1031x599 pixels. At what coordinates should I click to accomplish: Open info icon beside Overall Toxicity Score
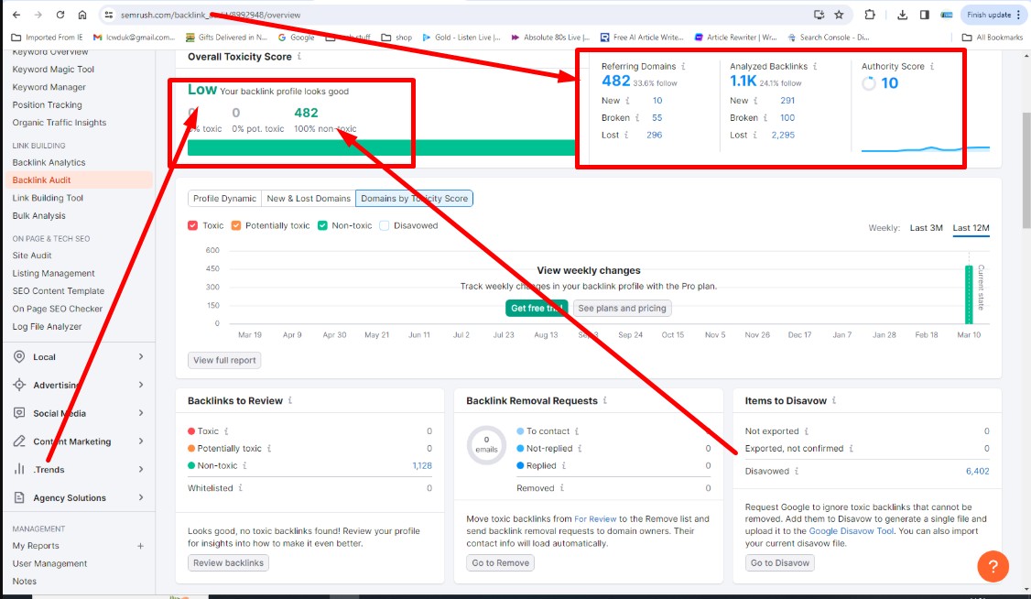pyautogui.click(x=299, y=57)
